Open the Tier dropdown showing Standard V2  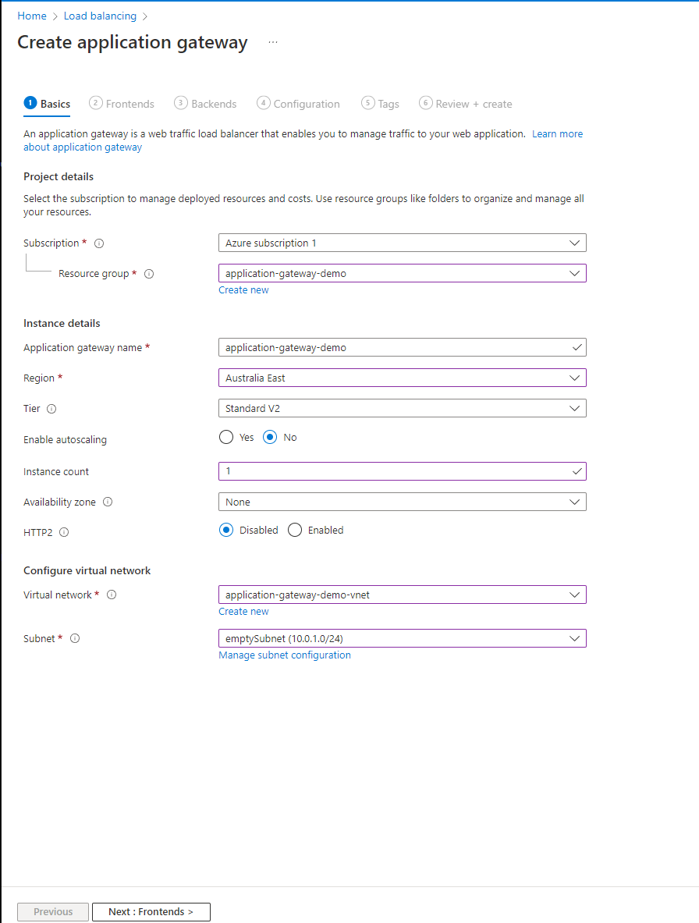tap(402, 408)
